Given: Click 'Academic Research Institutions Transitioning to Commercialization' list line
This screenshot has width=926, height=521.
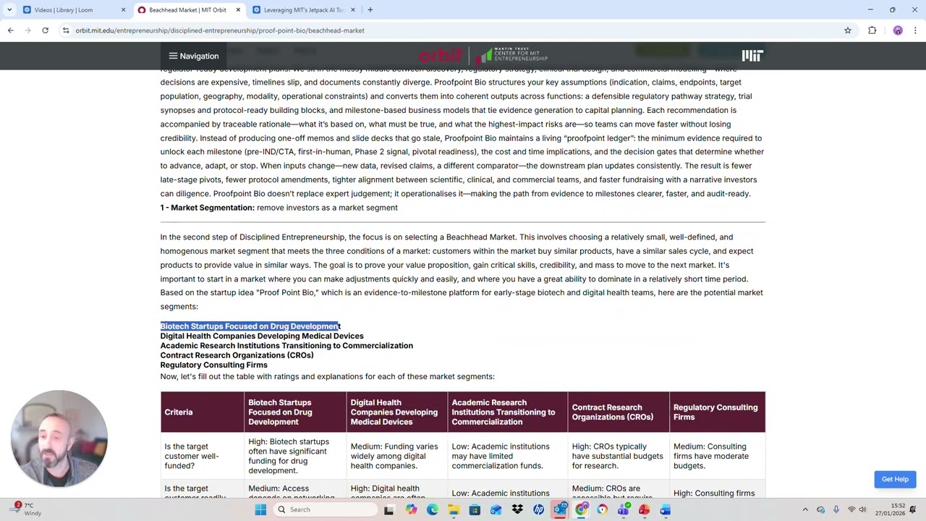Looking at the screenshot, I should pyautogui.click(x=286, y=346).
